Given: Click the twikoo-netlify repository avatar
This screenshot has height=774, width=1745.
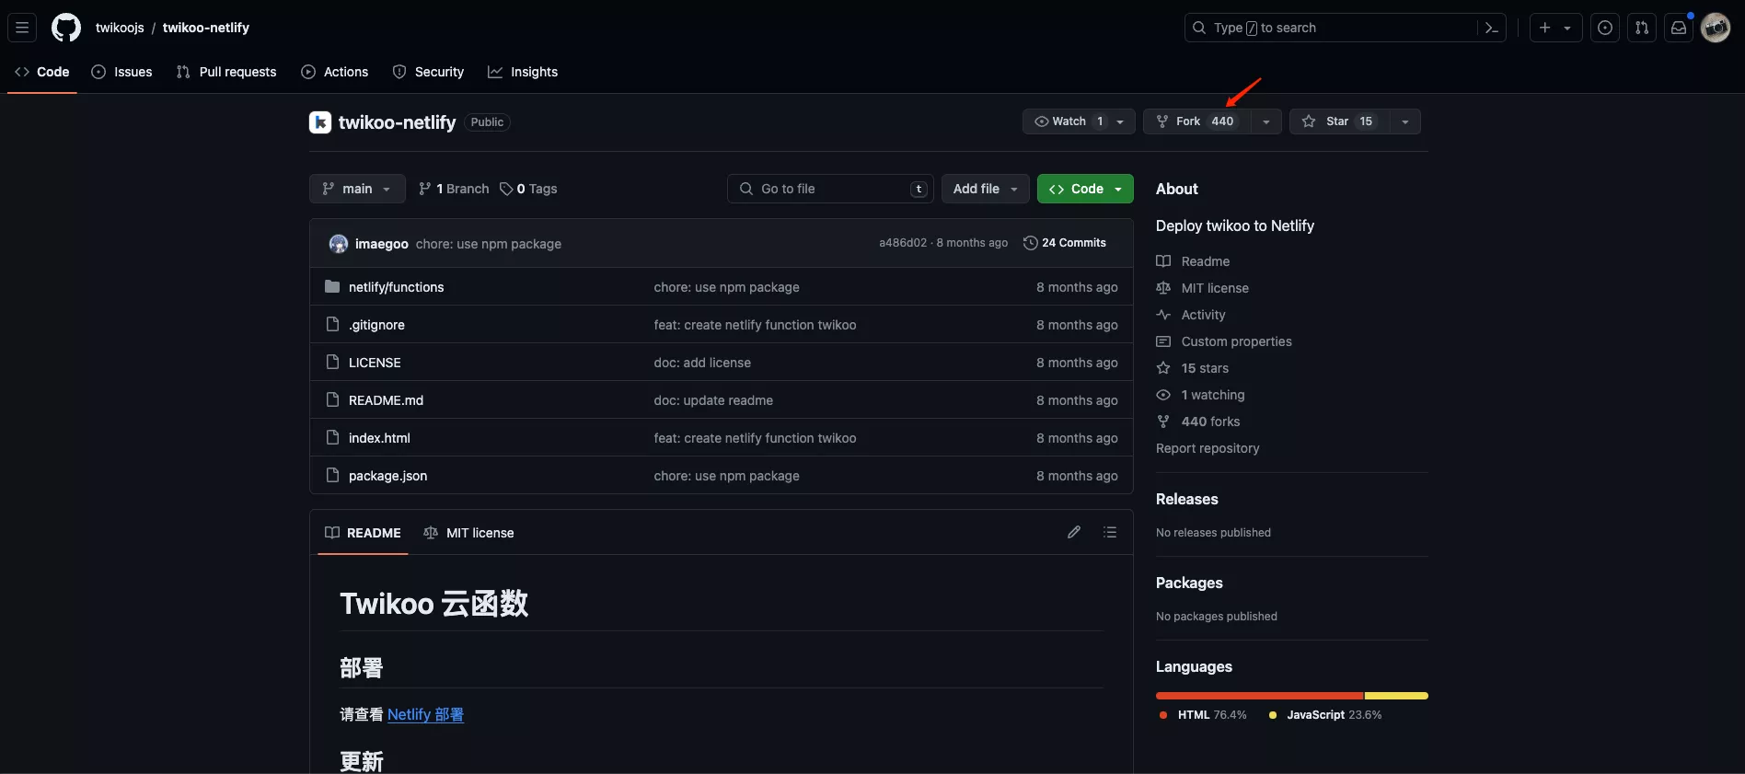Looking at the screenshot, I should 320,122.
